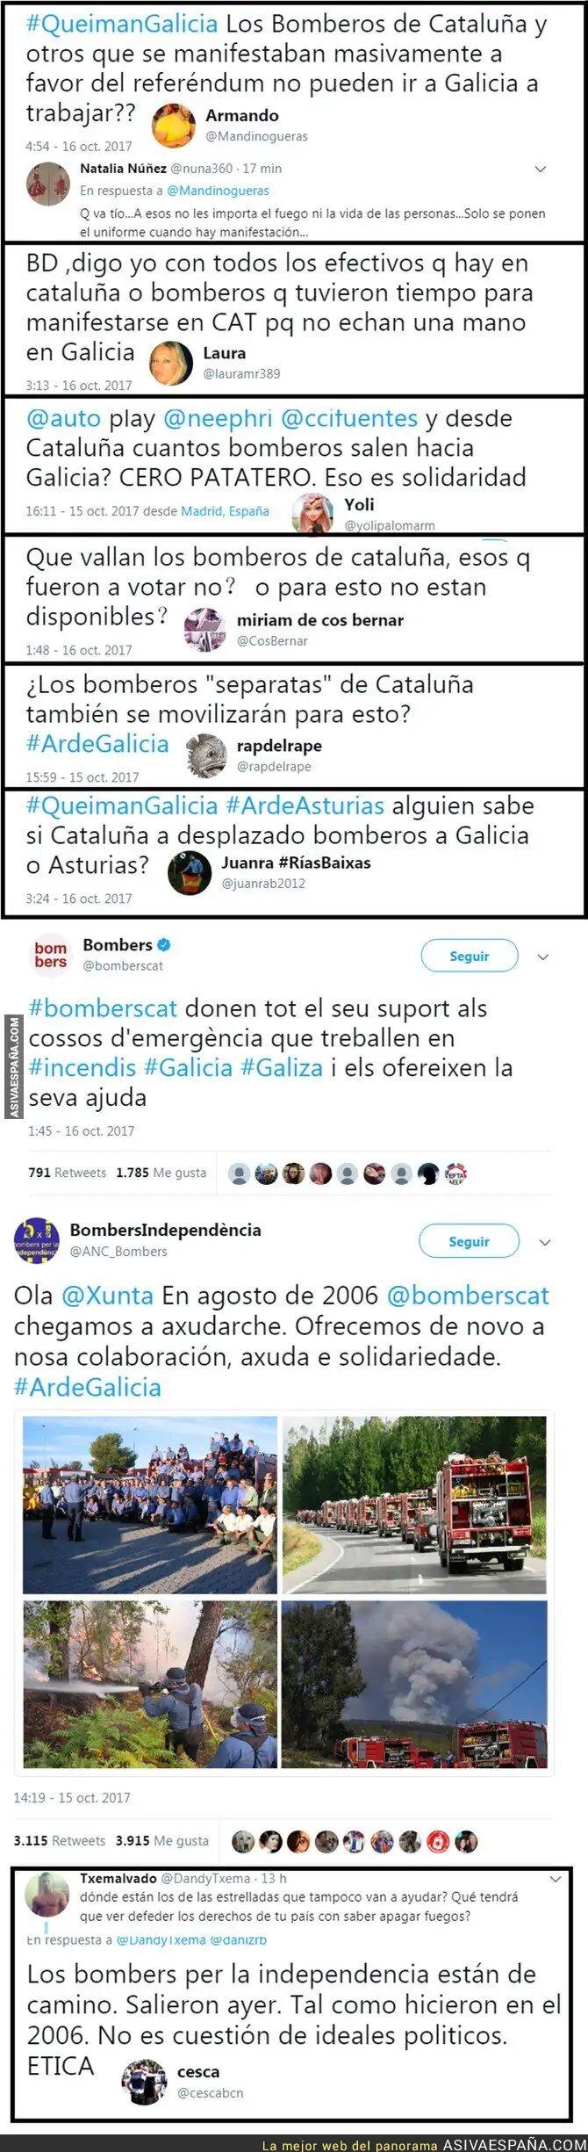Click the rapdelrape fish avatar
Viewport: 588px width, 2152px height.
207,755
